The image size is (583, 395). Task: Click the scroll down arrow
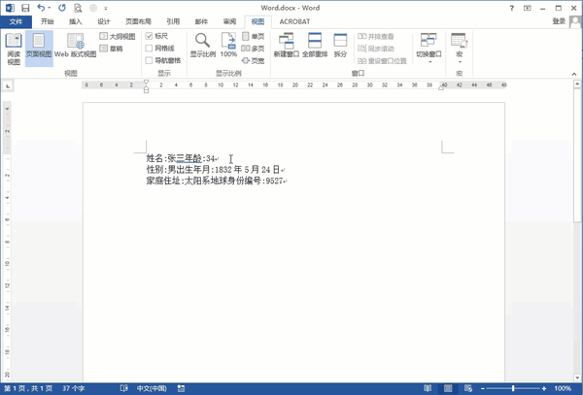point(577,378)
